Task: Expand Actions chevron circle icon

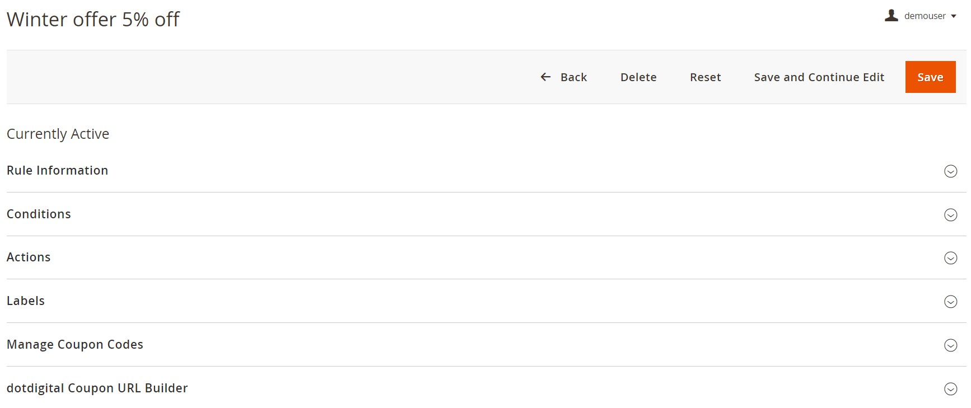Action: 950,258
